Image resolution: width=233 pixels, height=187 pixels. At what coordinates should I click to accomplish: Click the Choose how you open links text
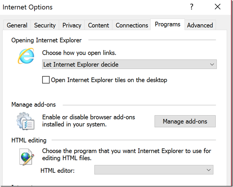click(x=79, y=53)
